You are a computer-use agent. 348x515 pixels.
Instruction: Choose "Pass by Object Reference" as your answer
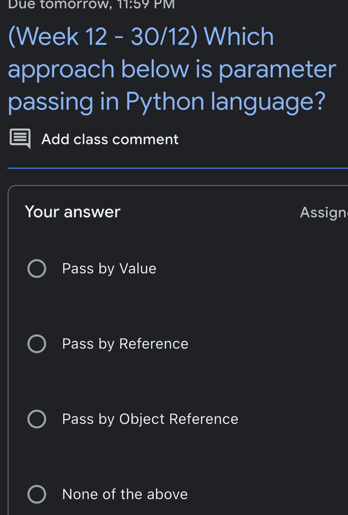[37, 419]
